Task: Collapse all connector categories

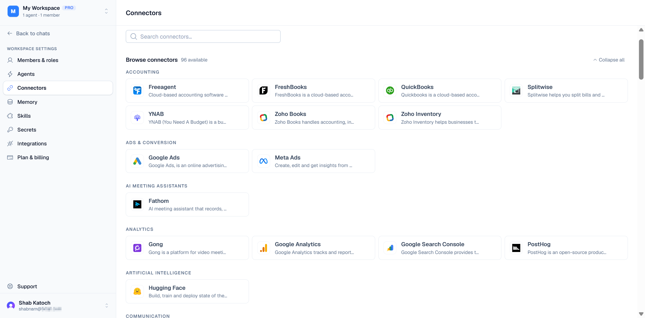Action: point(609,60)
